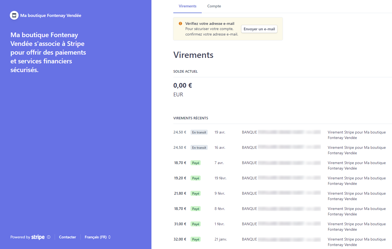Viewport: 392px width, 249px height.
Task: Click En transit badge on 19 avr. row
Action: pos(199,132)
